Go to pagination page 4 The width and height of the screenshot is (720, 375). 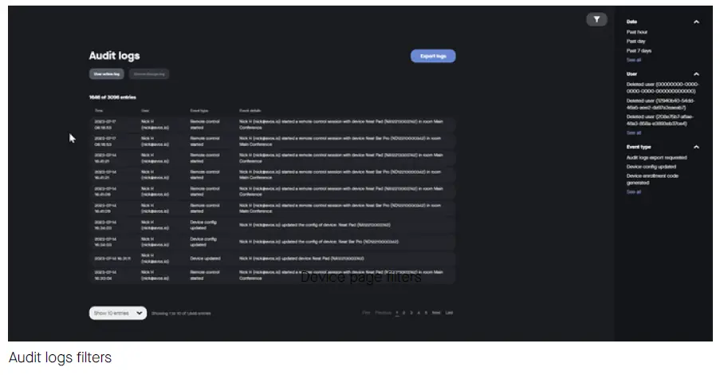coord(419,313)
